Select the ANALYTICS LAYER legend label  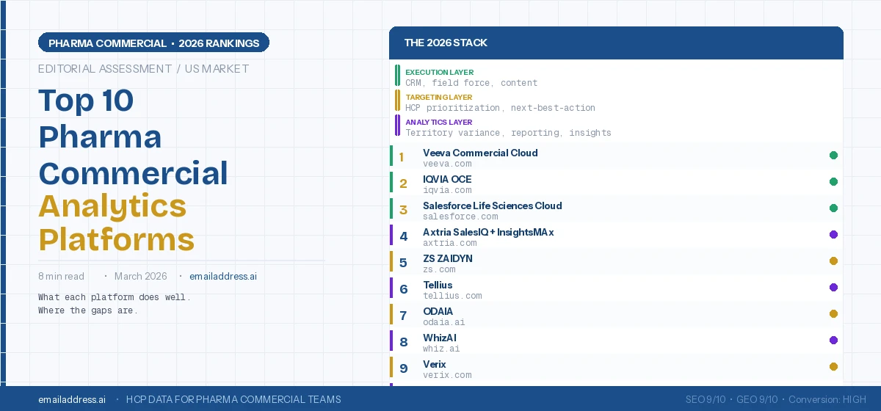click(439, 123)
